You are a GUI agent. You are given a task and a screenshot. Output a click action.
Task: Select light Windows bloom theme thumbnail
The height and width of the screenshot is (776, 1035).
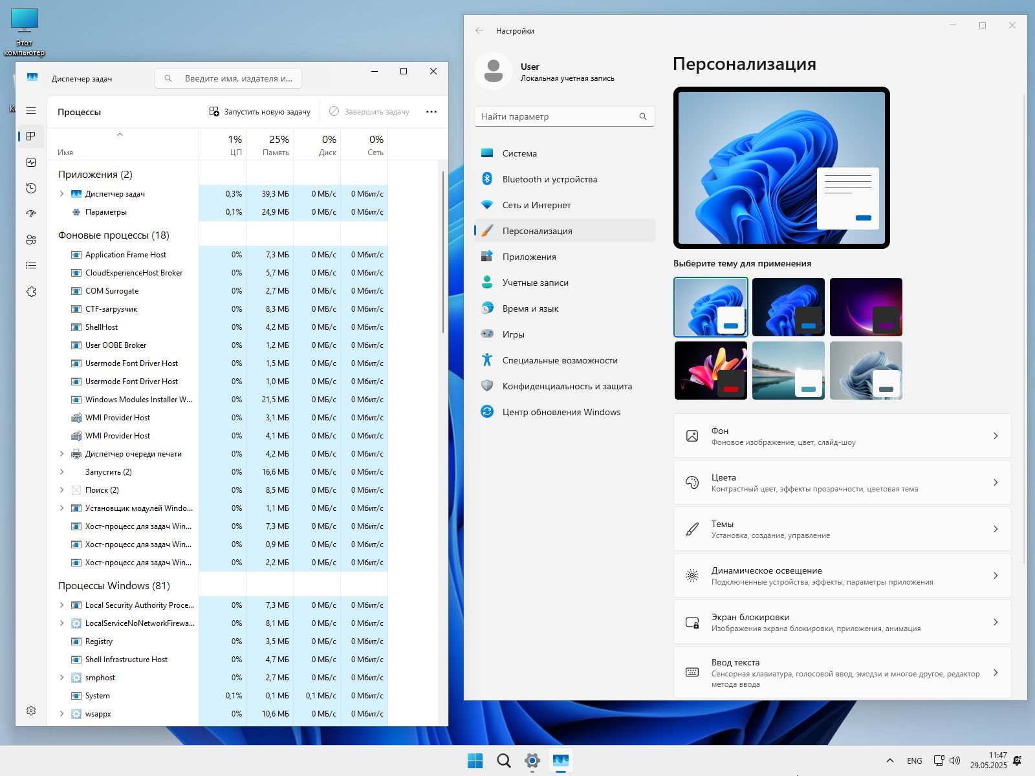(x=711, y=307)
